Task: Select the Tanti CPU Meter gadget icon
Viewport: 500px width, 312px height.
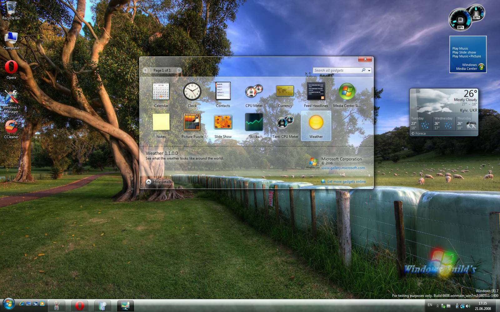Action: [285, 122]
